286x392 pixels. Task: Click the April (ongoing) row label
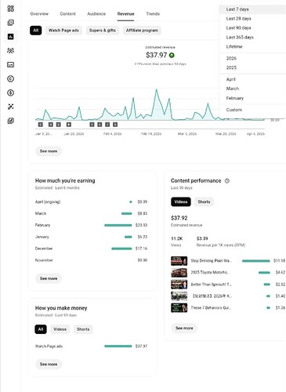click(x=48, y=201)
